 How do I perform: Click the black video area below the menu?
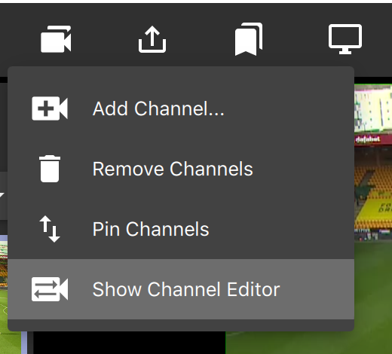click(x=130, y=343)
